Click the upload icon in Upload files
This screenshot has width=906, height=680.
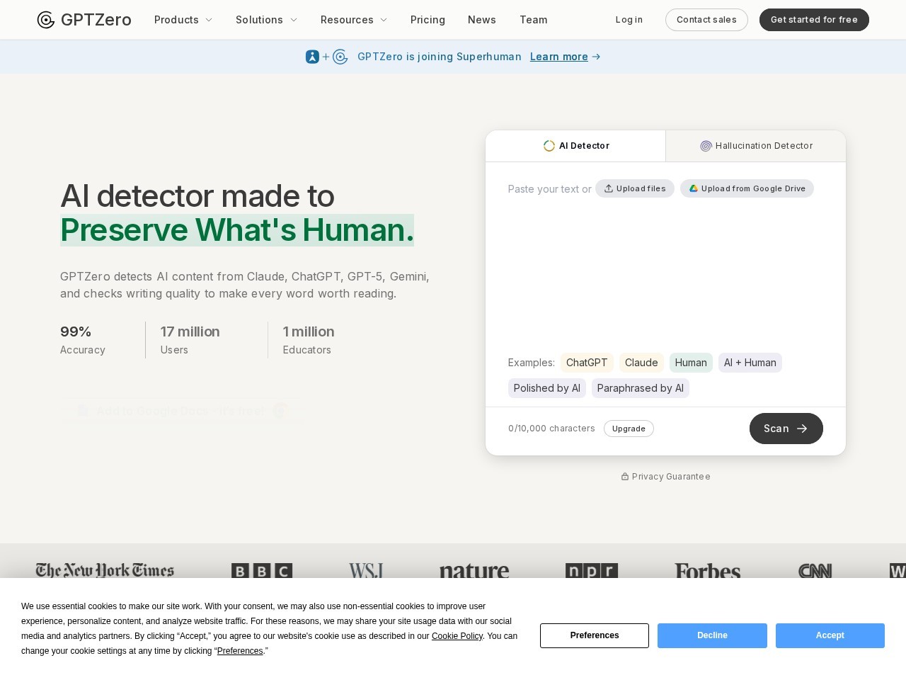pyautogui.click(x=609, y=188)
